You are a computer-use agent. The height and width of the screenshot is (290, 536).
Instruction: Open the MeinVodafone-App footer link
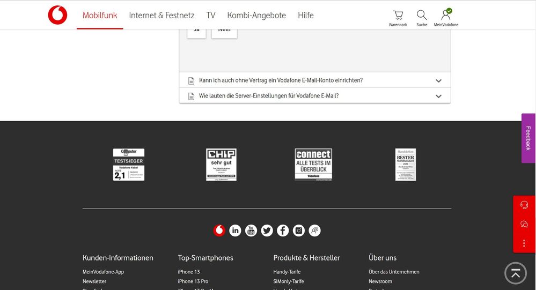pos(103,272)
